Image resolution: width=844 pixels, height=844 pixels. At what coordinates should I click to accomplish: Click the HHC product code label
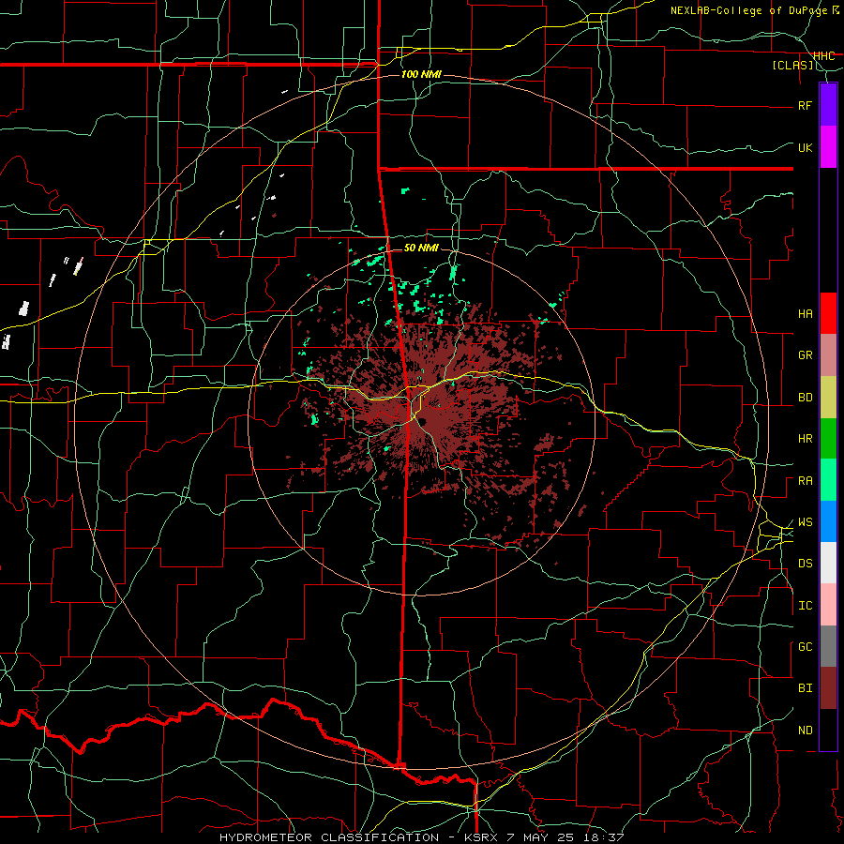(x=823, y=56)
